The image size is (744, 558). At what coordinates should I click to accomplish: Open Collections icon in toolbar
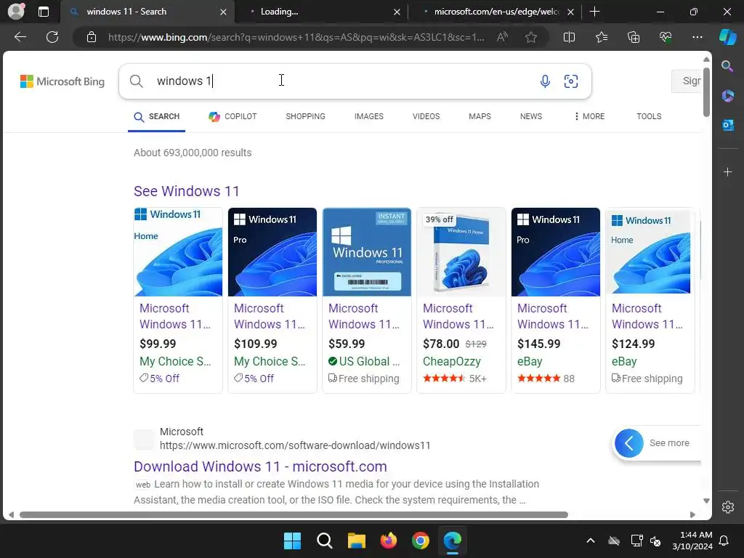[634, 37]
